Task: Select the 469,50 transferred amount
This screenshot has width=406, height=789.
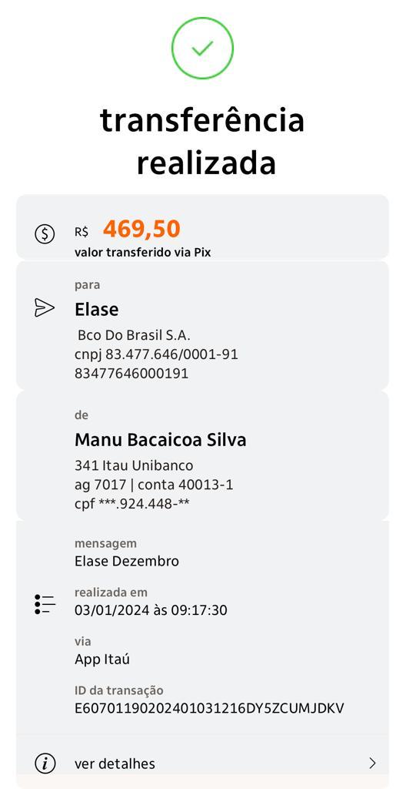Action: (x=141, y=230)
